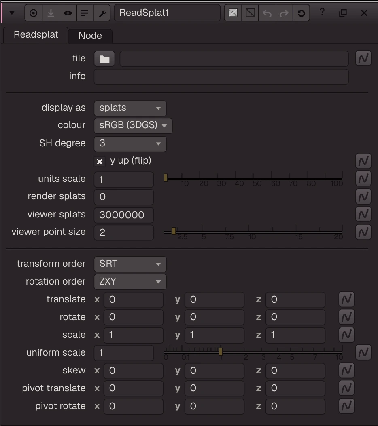The width and height of the screenshot is (378, 426).
Task: Click the translate x field
Action: [133, 299]
